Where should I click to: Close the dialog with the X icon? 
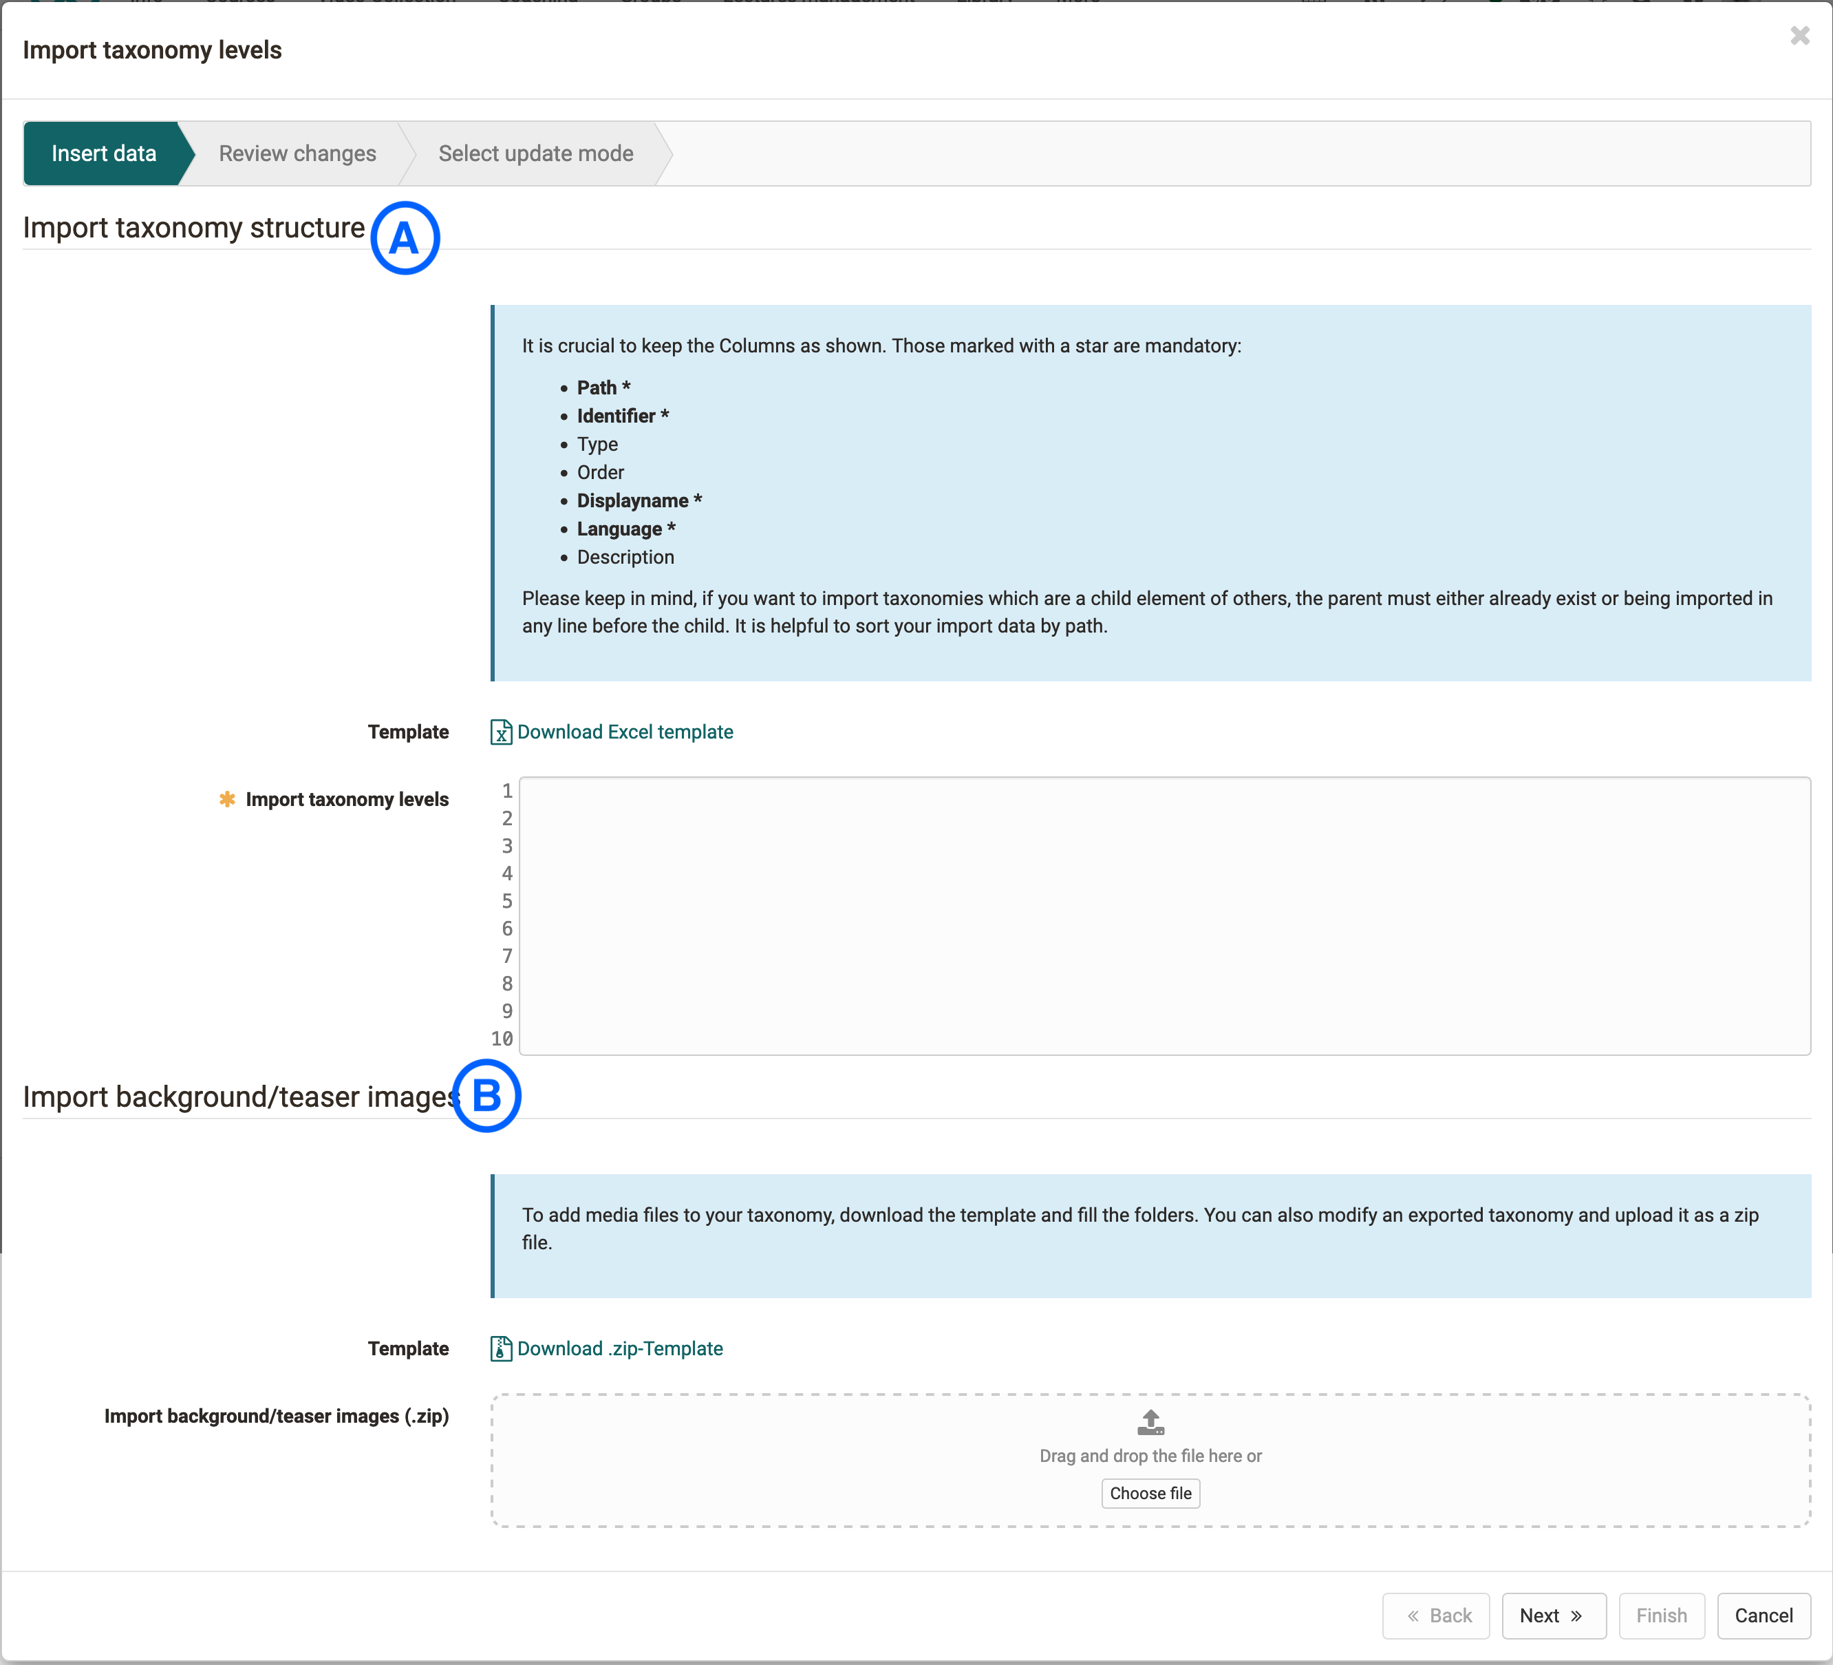[x=1799, y=36]
